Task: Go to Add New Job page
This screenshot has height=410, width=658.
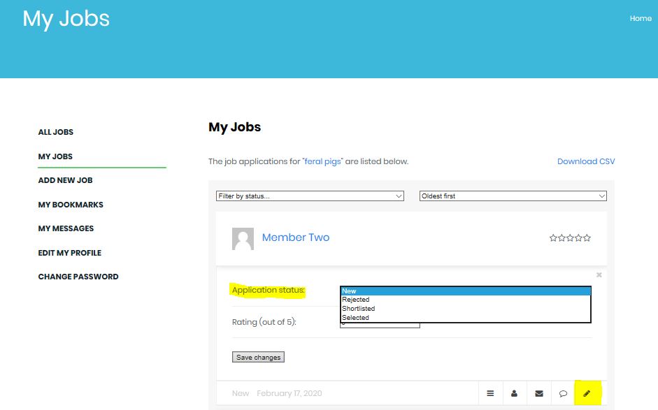Action: (x=65, y=180)
